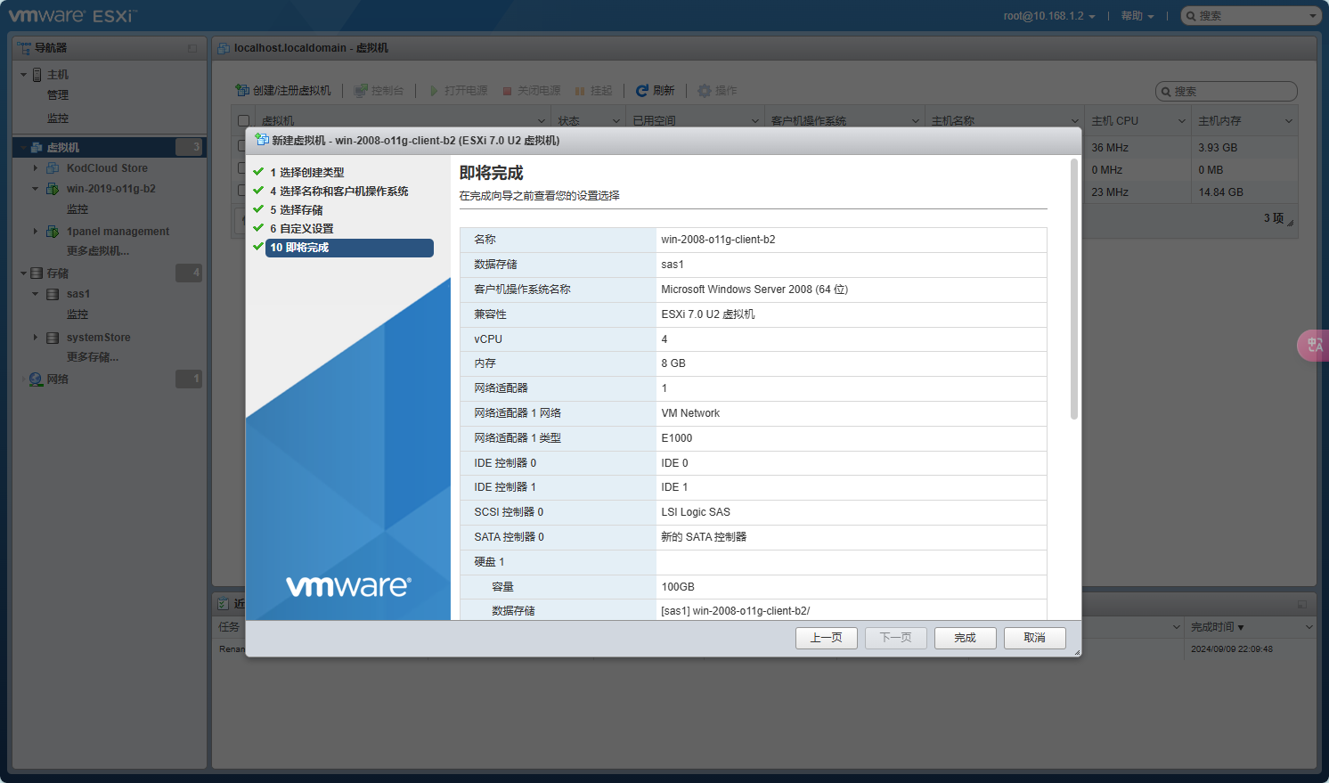Open the root@10.168.1.2 user dropdown
Image resolution: width=1329 pixels, height=783 pixels.
coord(1048,16)
